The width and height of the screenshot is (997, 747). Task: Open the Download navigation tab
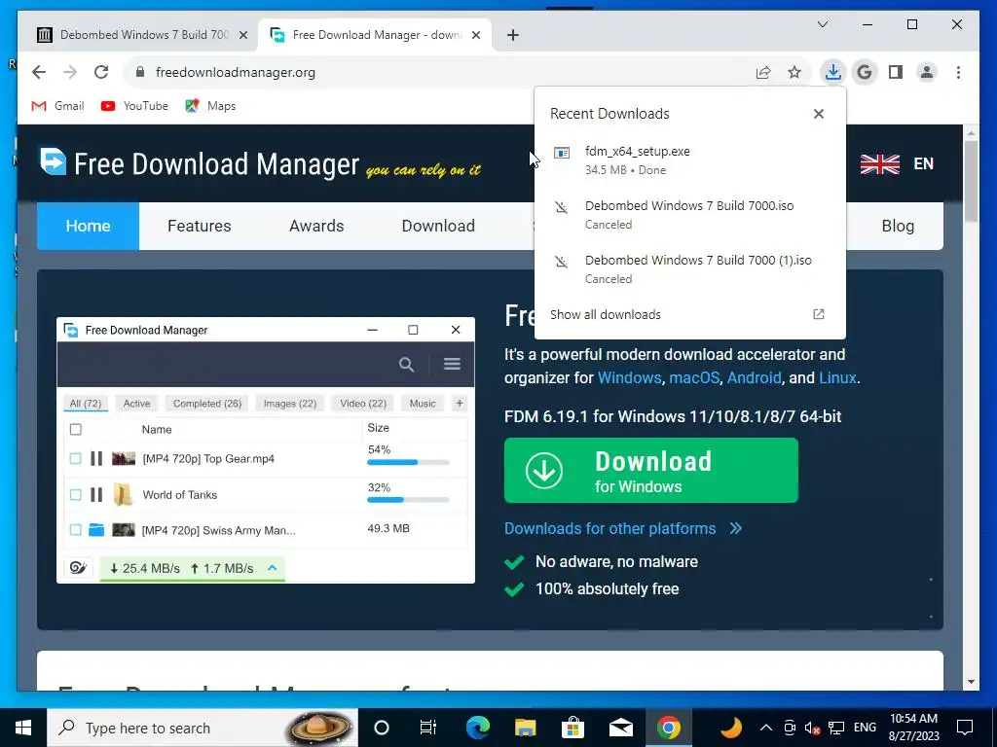tap(438, 226)
